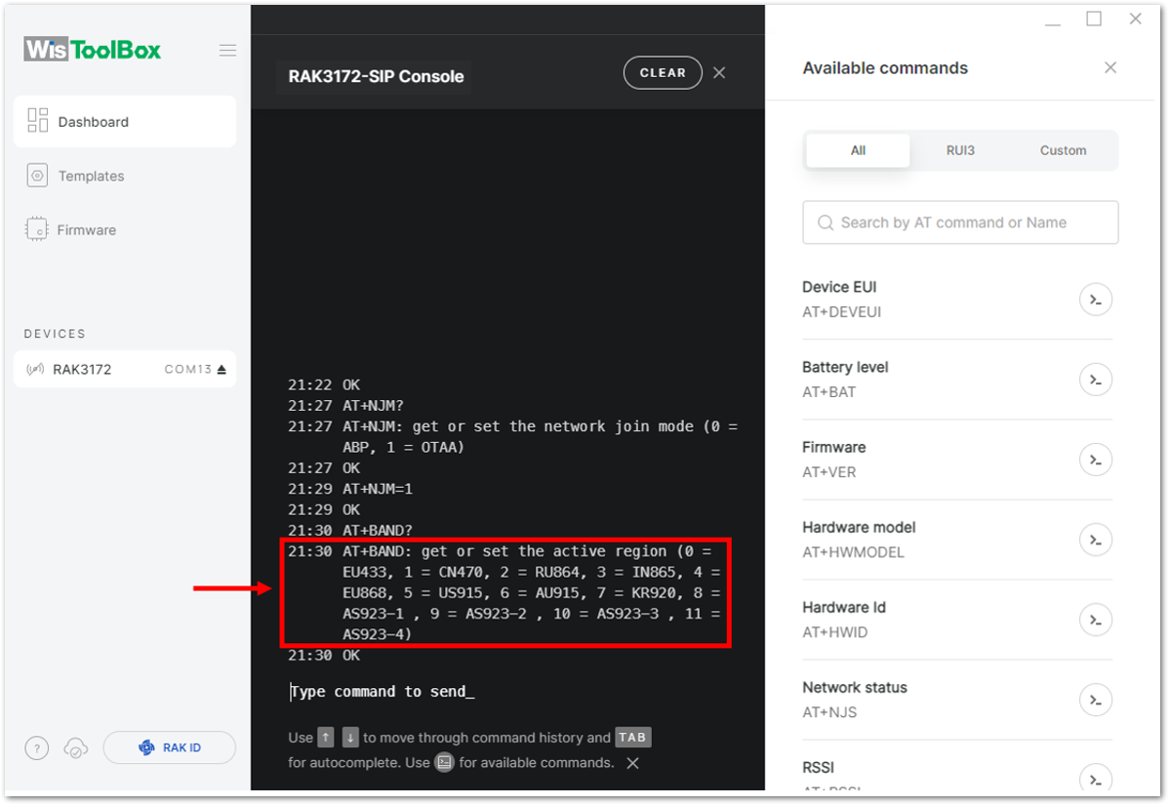Open the Dashboard page
This screenshot has height=805, width=1169.
[125, 122]
